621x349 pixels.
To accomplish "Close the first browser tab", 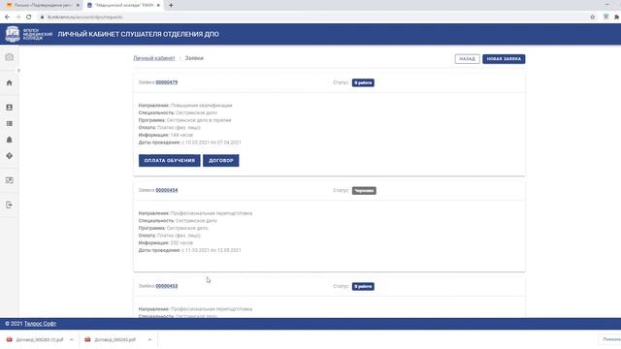I will coord(78,5).
